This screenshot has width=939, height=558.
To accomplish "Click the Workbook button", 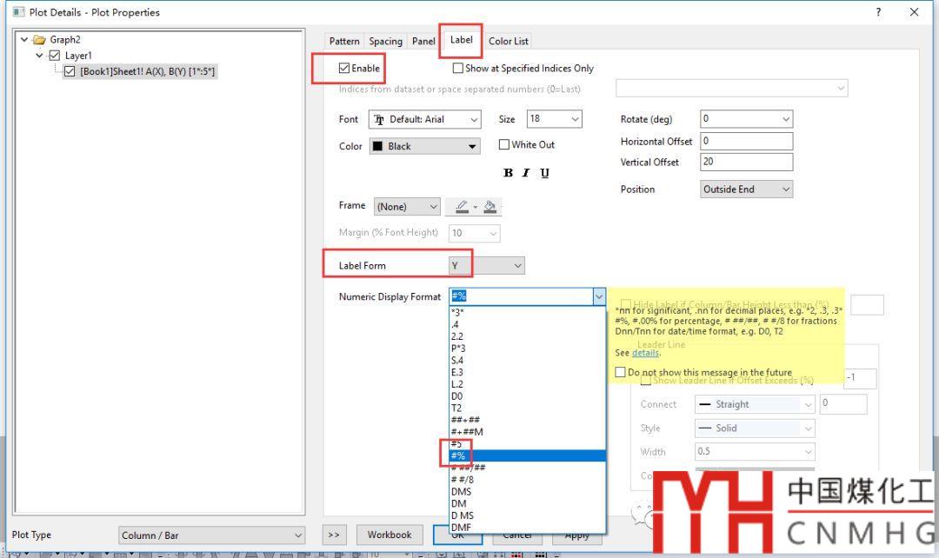I will (390, 535).
